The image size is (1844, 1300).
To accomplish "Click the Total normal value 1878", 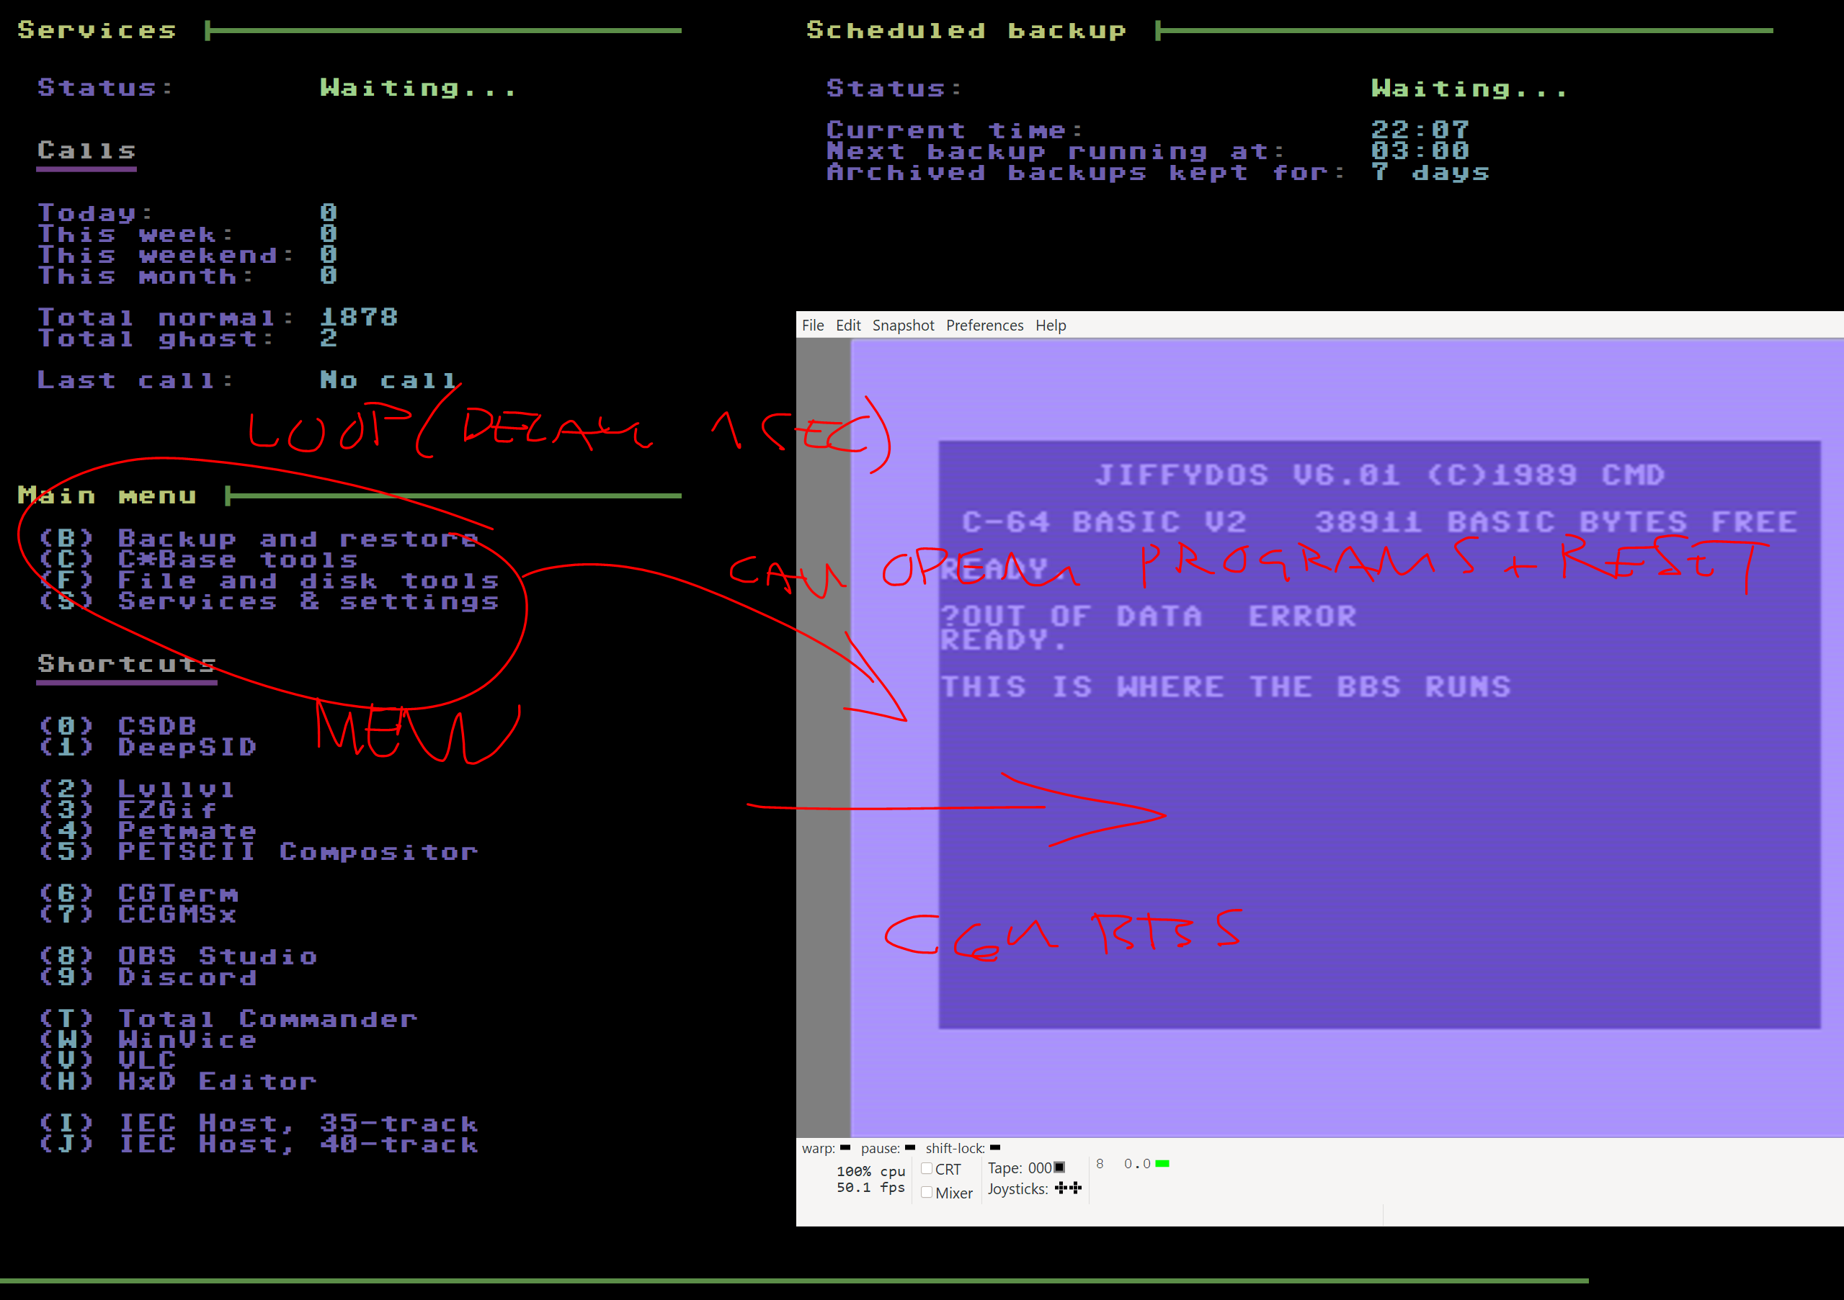I will click(359, 317).
